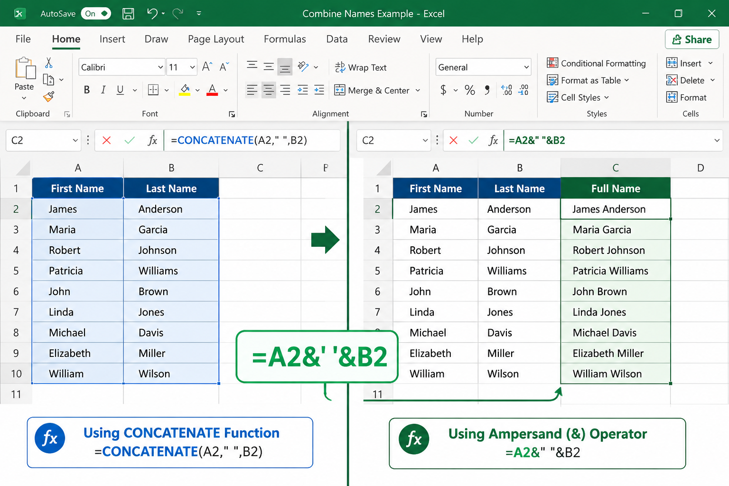Image resolution: width=729 pixels, height=486 pixels.
Task: Apply Italic formatting
Action: [x=103, y=90]
